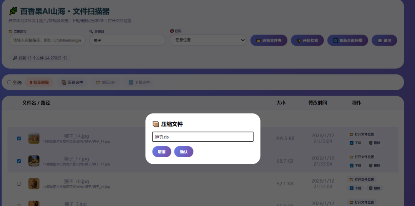Open the 狮子_17.jpg thumbnail preview
Viewport: 415px width, 206px height.
[x=34, y=161]
